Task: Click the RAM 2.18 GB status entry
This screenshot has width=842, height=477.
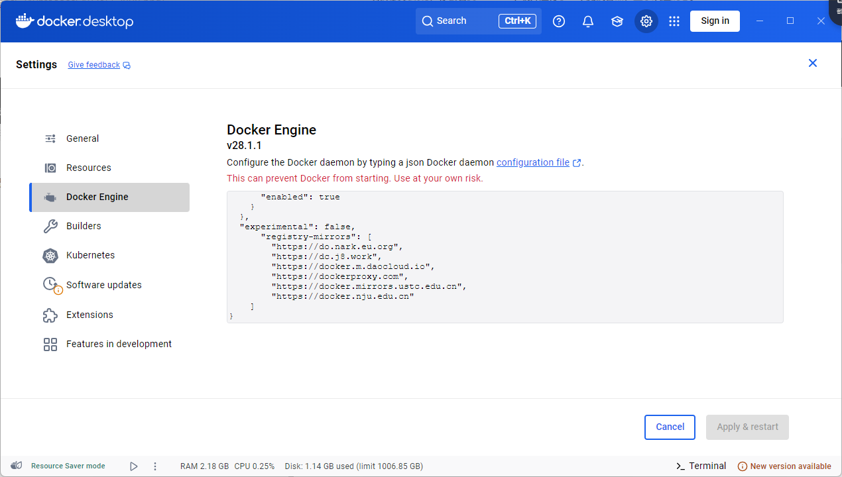Action: (204, 466)
